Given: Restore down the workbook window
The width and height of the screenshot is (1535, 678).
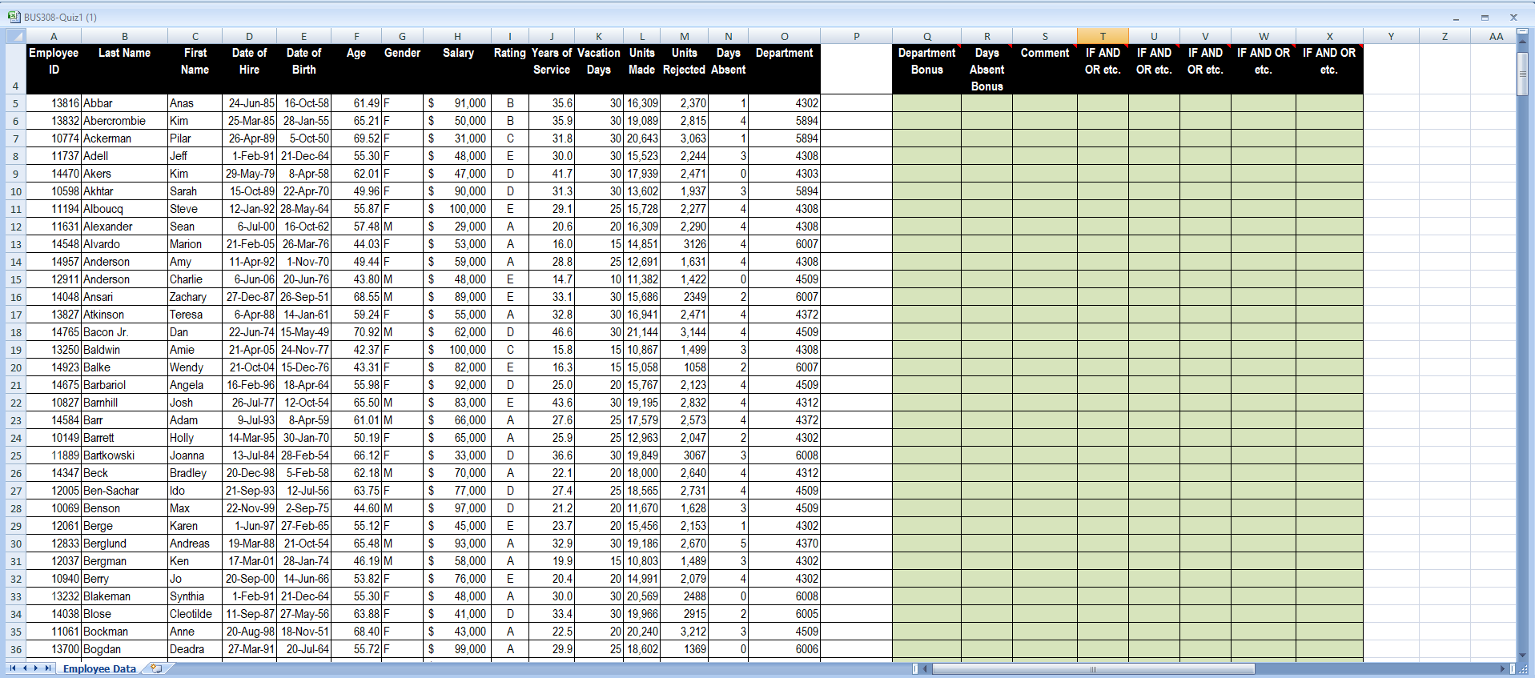Looking at the screenshot, I should point(1485,17).
